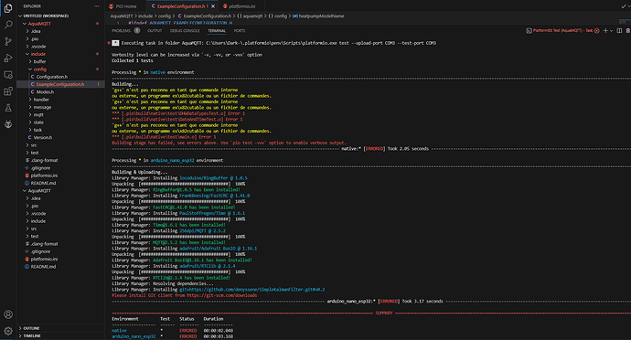Split the terminal panel
This screenshot has width=631, height=340.
[619, 30]
